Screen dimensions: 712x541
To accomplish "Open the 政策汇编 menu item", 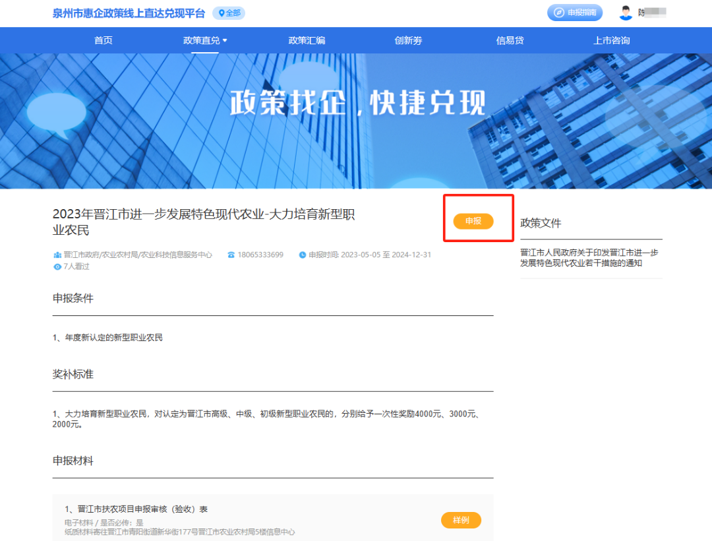I will click(x=307, y=40).
